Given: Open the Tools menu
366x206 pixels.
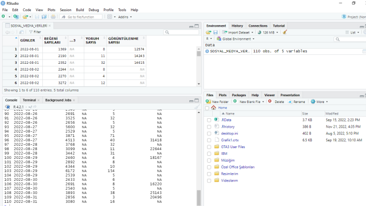Looking at the screenshot, I should coord(122,10).
